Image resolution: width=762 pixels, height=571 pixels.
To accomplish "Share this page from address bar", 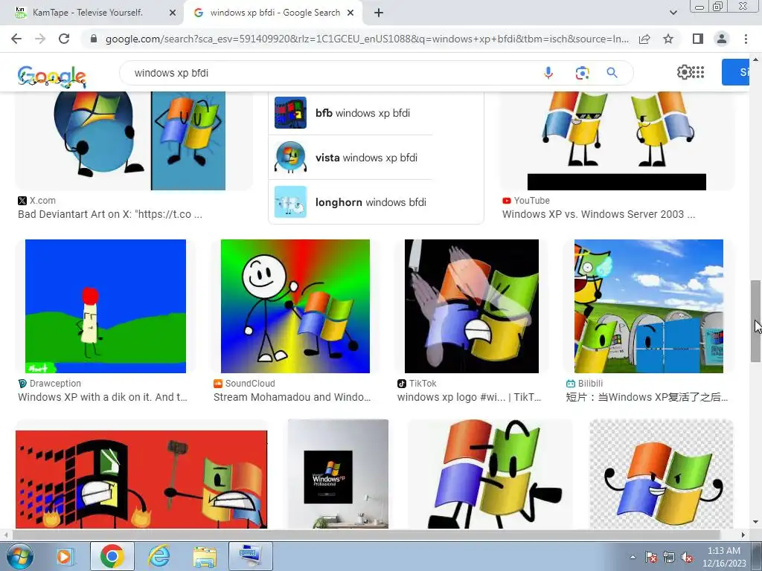I will click(644, 39).
